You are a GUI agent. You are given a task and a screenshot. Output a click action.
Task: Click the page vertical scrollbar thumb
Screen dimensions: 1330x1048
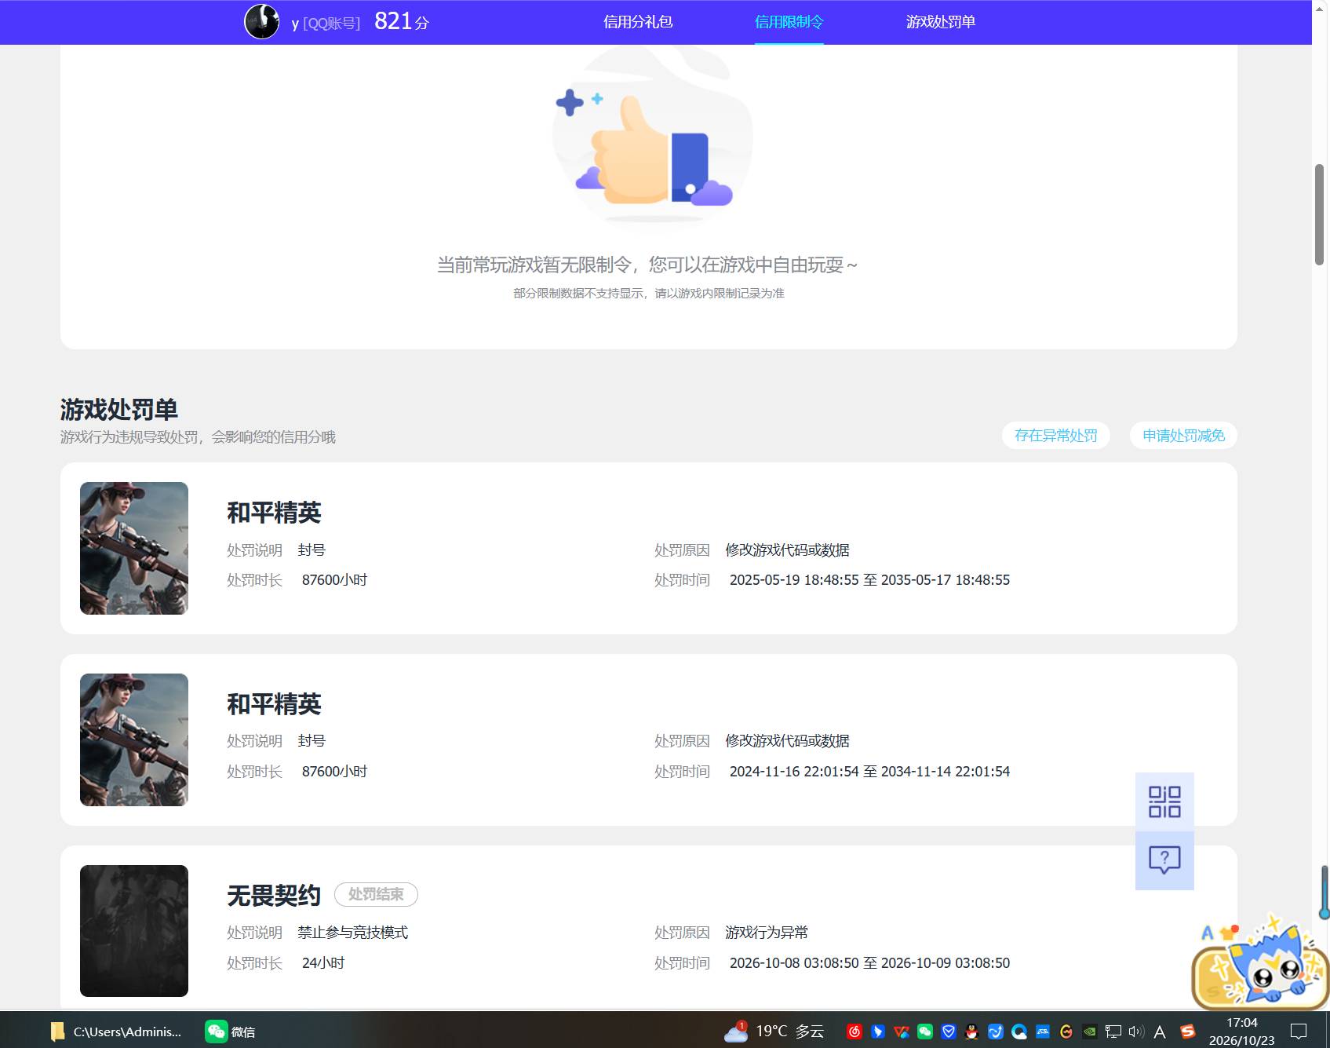pyautogui.click(x=1320, y=214)
